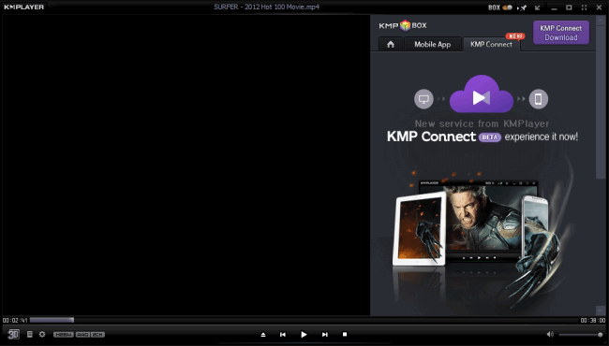Click the mobile phone circle icon
The height and width of the screenshot is (346, 609).
tap(539, 99)
